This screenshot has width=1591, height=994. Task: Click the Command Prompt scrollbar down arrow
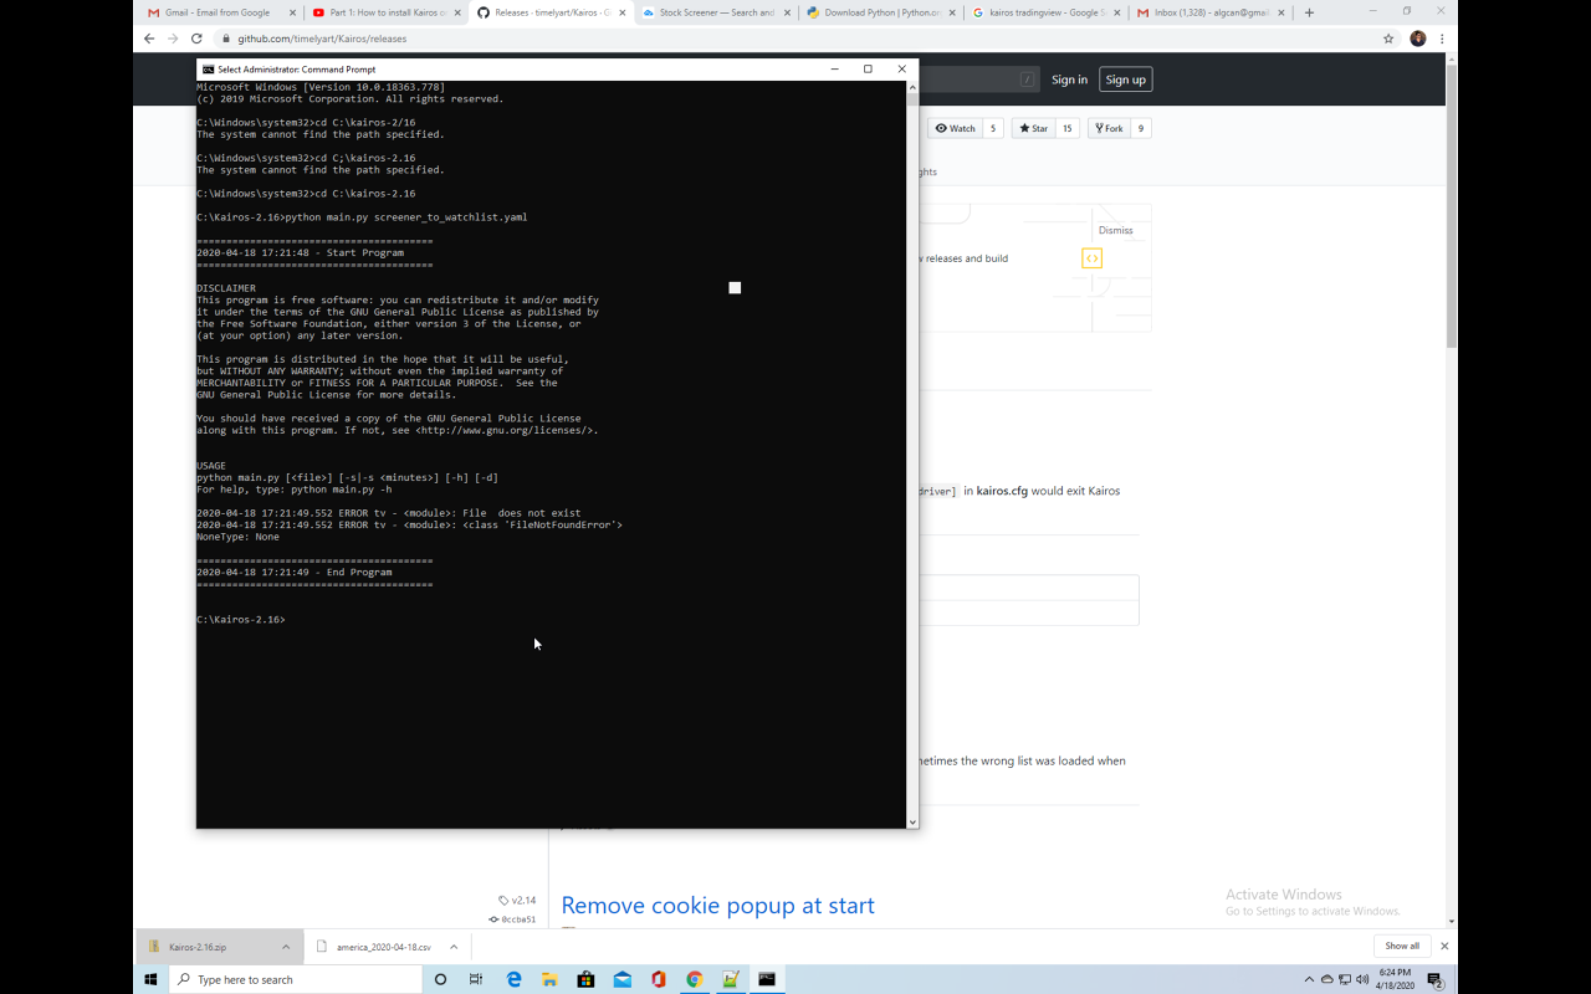coord(912,822)
